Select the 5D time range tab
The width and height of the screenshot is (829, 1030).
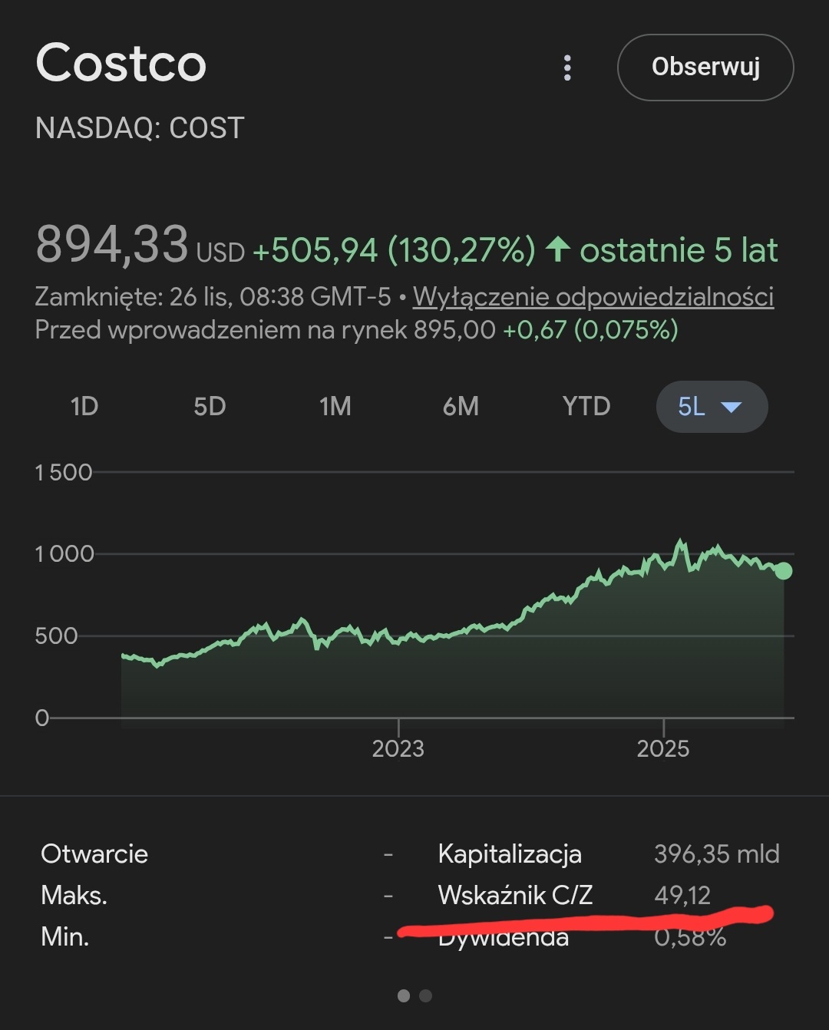click(x=210, y=406)
